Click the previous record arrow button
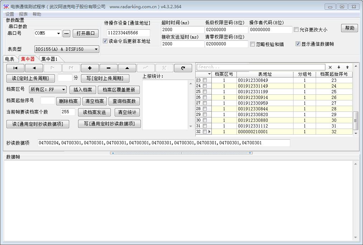 pyautogui.click(x=34, y=68)
